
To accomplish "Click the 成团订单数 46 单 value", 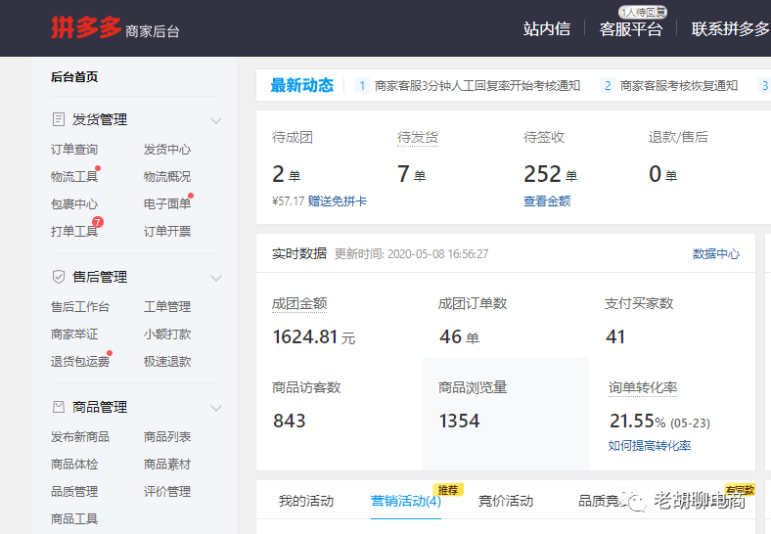I will (459, 337).
